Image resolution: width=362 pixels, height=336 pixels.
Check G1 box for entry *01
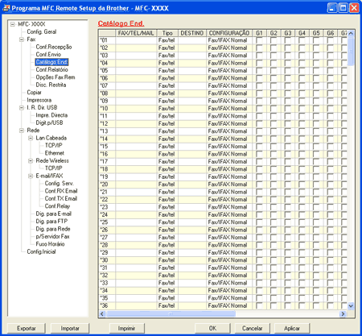pyautogui.click(x=259, y=40)
